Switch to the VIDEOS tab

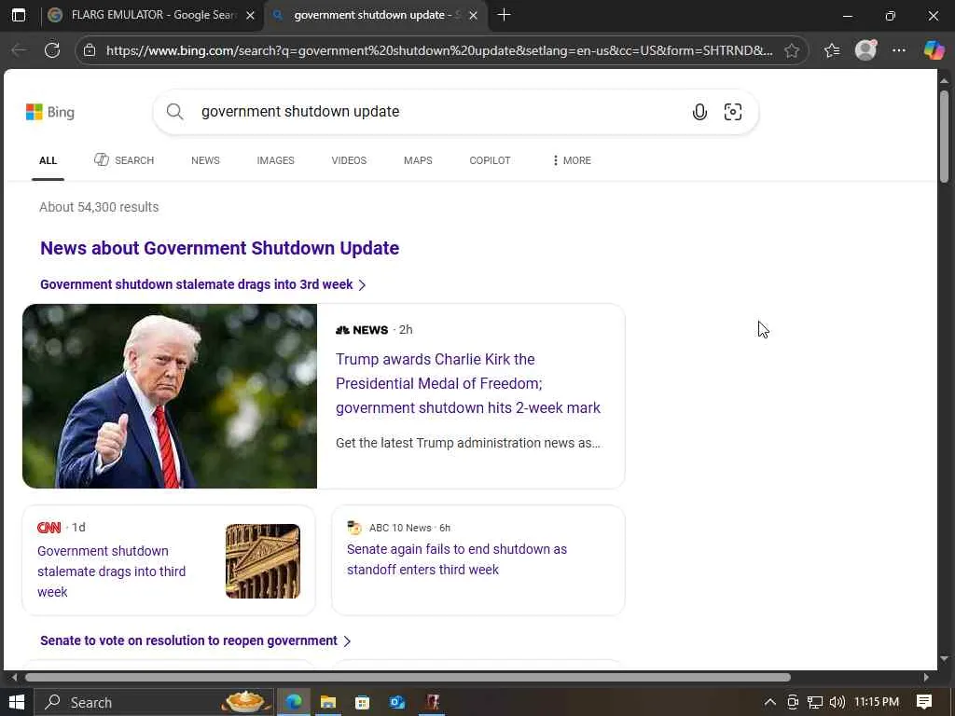point(349,160)
